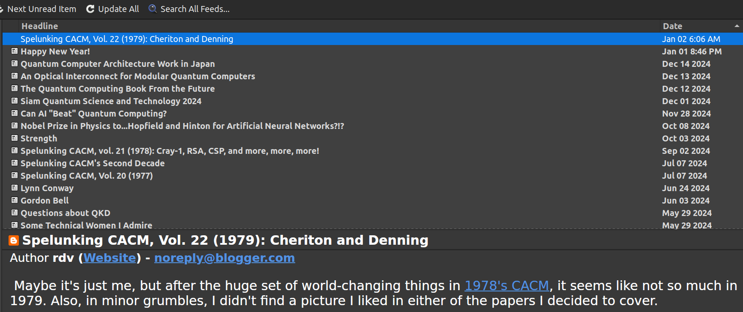Sort articles by the Date column header
Image resolution: width=743 pixels, height=312 pixels.
point(672,26)
